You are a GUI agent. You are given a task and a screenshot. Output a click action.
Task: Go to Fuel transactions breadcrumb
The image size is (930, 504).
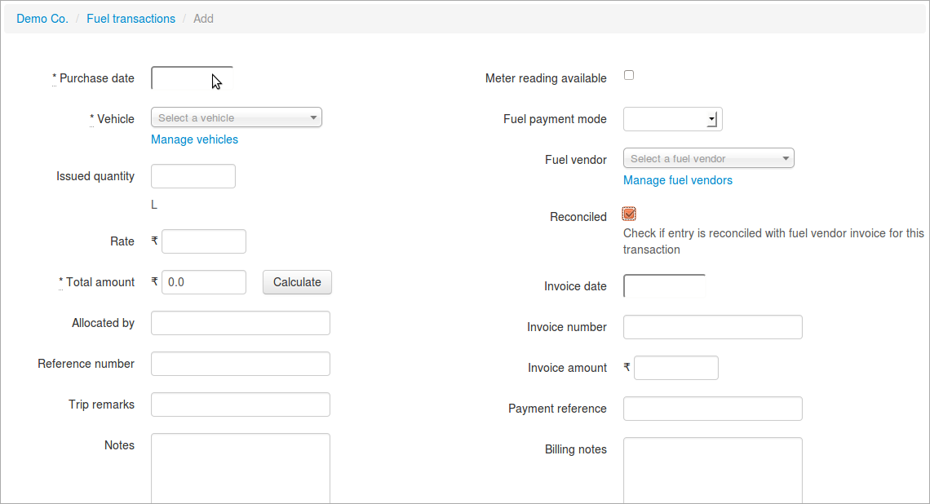coord(131,19)
